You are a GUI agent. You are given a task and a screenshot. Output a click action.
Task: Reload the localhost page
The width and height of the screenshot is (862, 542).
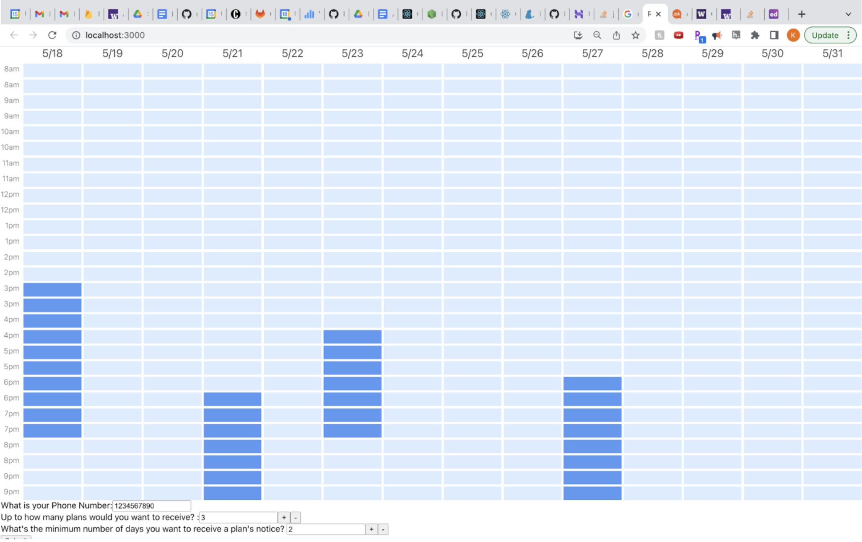point(52,35)
